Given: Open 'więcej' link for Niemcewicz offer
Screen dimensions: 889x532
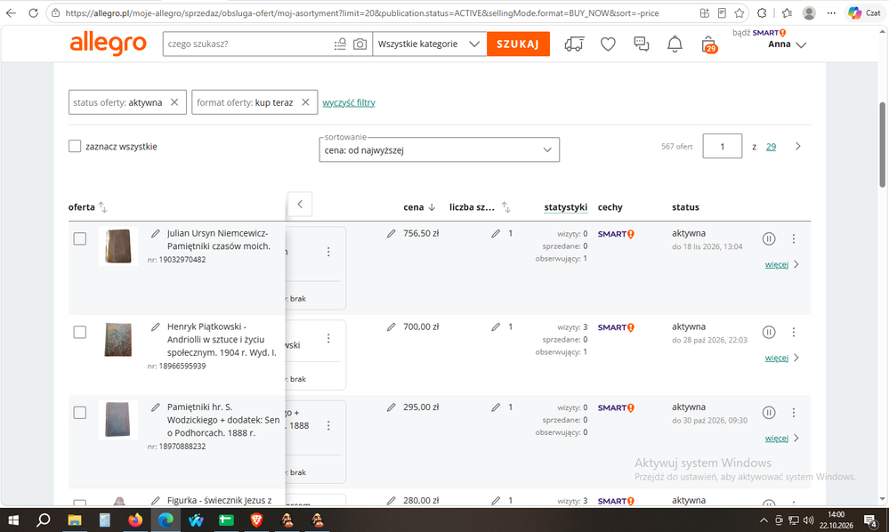Looking at the screenshot, I should (x=777, y=264).
